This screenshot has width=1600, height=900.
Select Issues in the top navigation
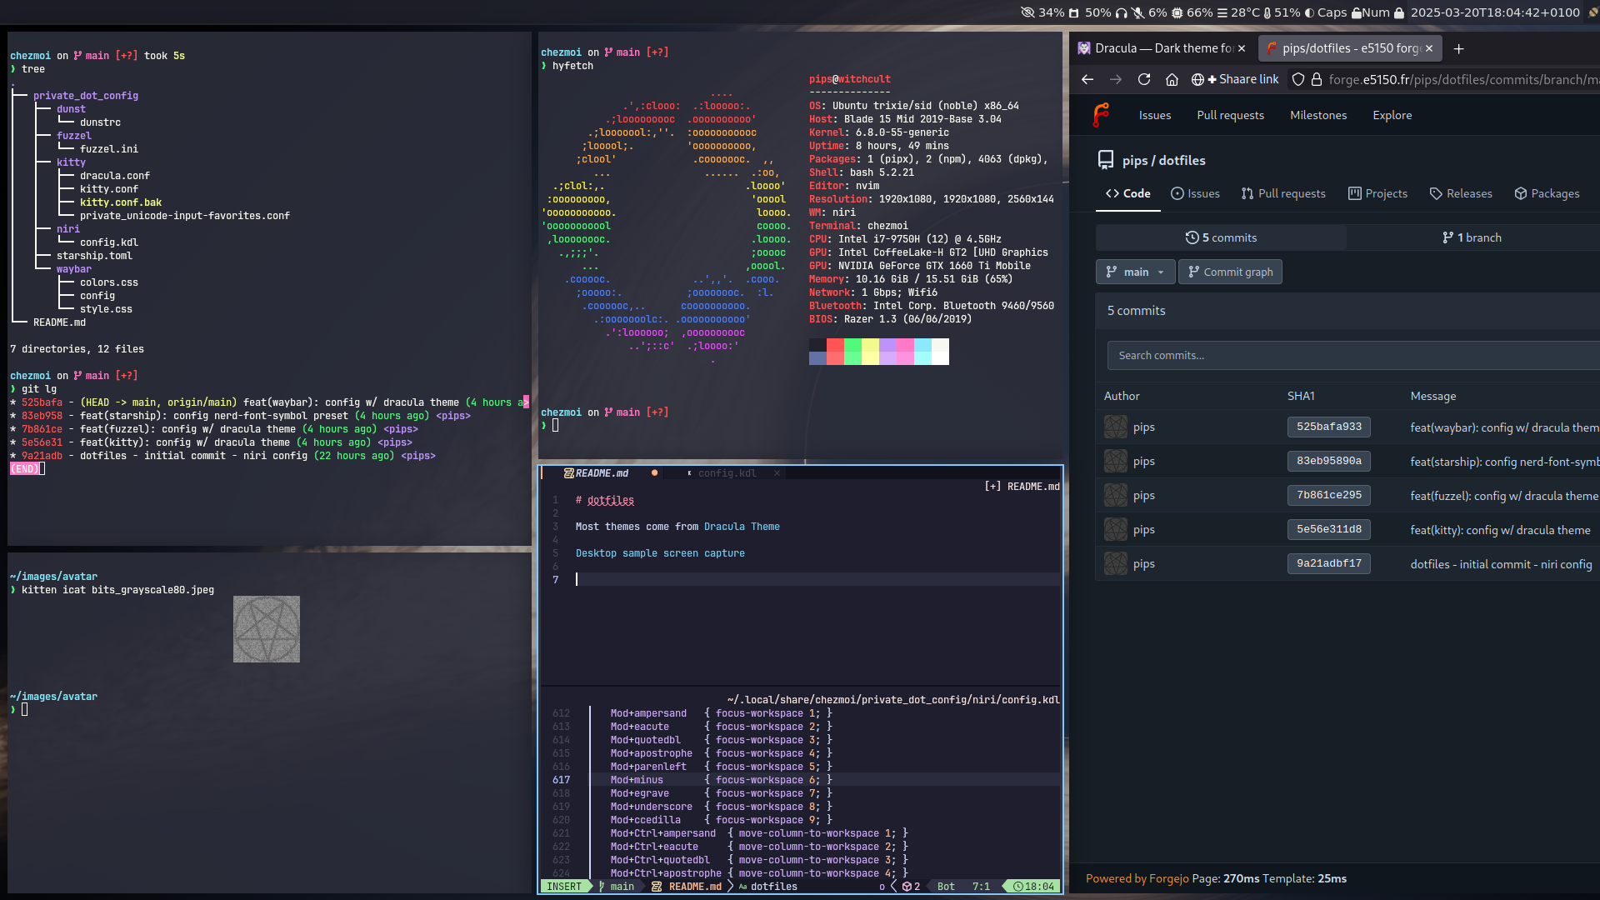click(x=1154, y=115)
